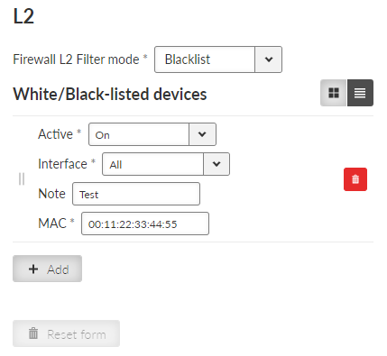Screen dimensions: 387x356
Task: Switch to grid view of devices
Action: tap(334, 93)
